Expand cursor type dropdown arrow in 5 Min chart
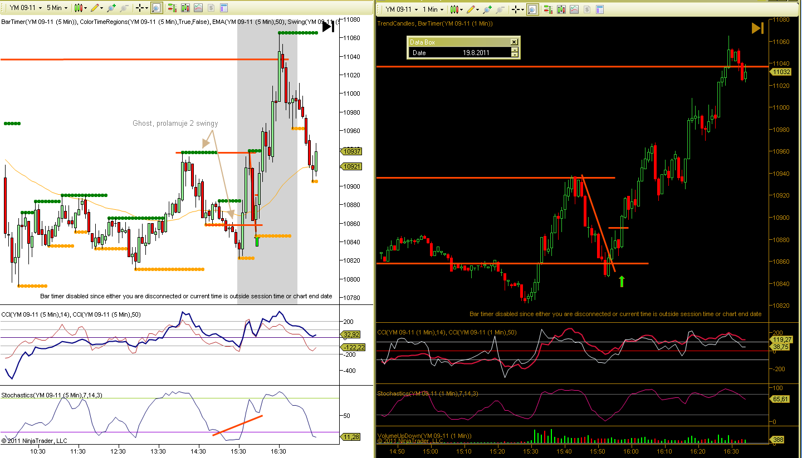Screen dimensions: 802x458 147,8
